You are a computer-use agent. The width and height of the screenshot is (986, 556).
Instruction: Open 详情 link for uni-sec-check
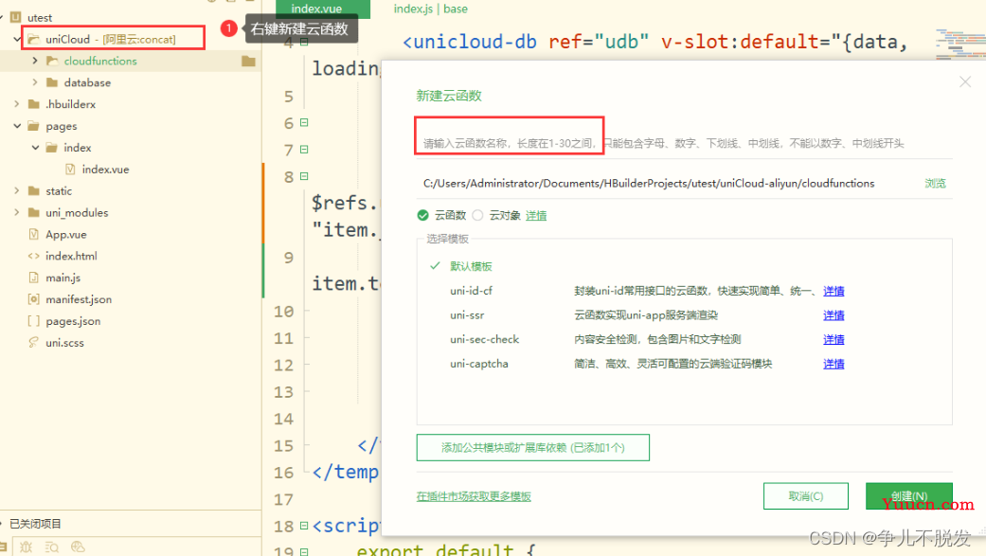click(x=834, y=339)
